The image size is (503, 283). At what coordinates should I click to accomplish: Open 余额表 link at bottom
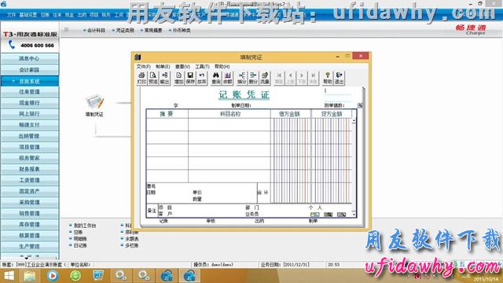[x=132, y=239]
